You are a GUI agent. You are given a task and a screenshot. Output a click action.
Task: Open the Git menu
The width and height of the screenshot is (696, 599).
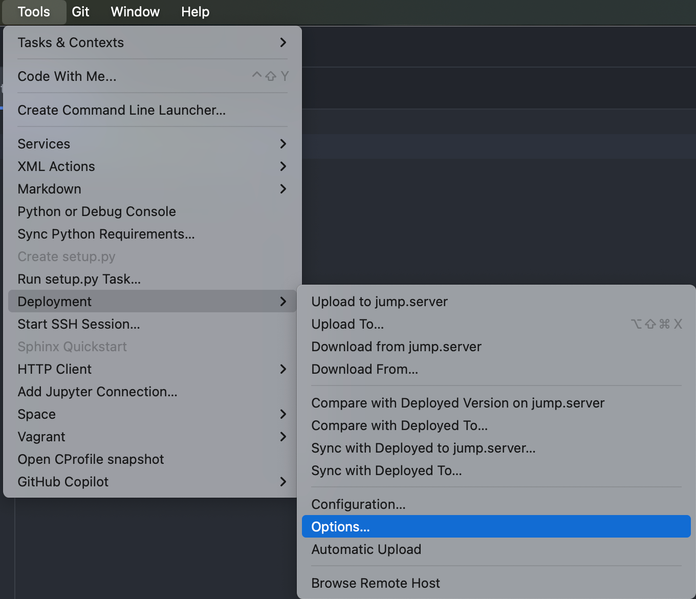[x=80, y=12]
